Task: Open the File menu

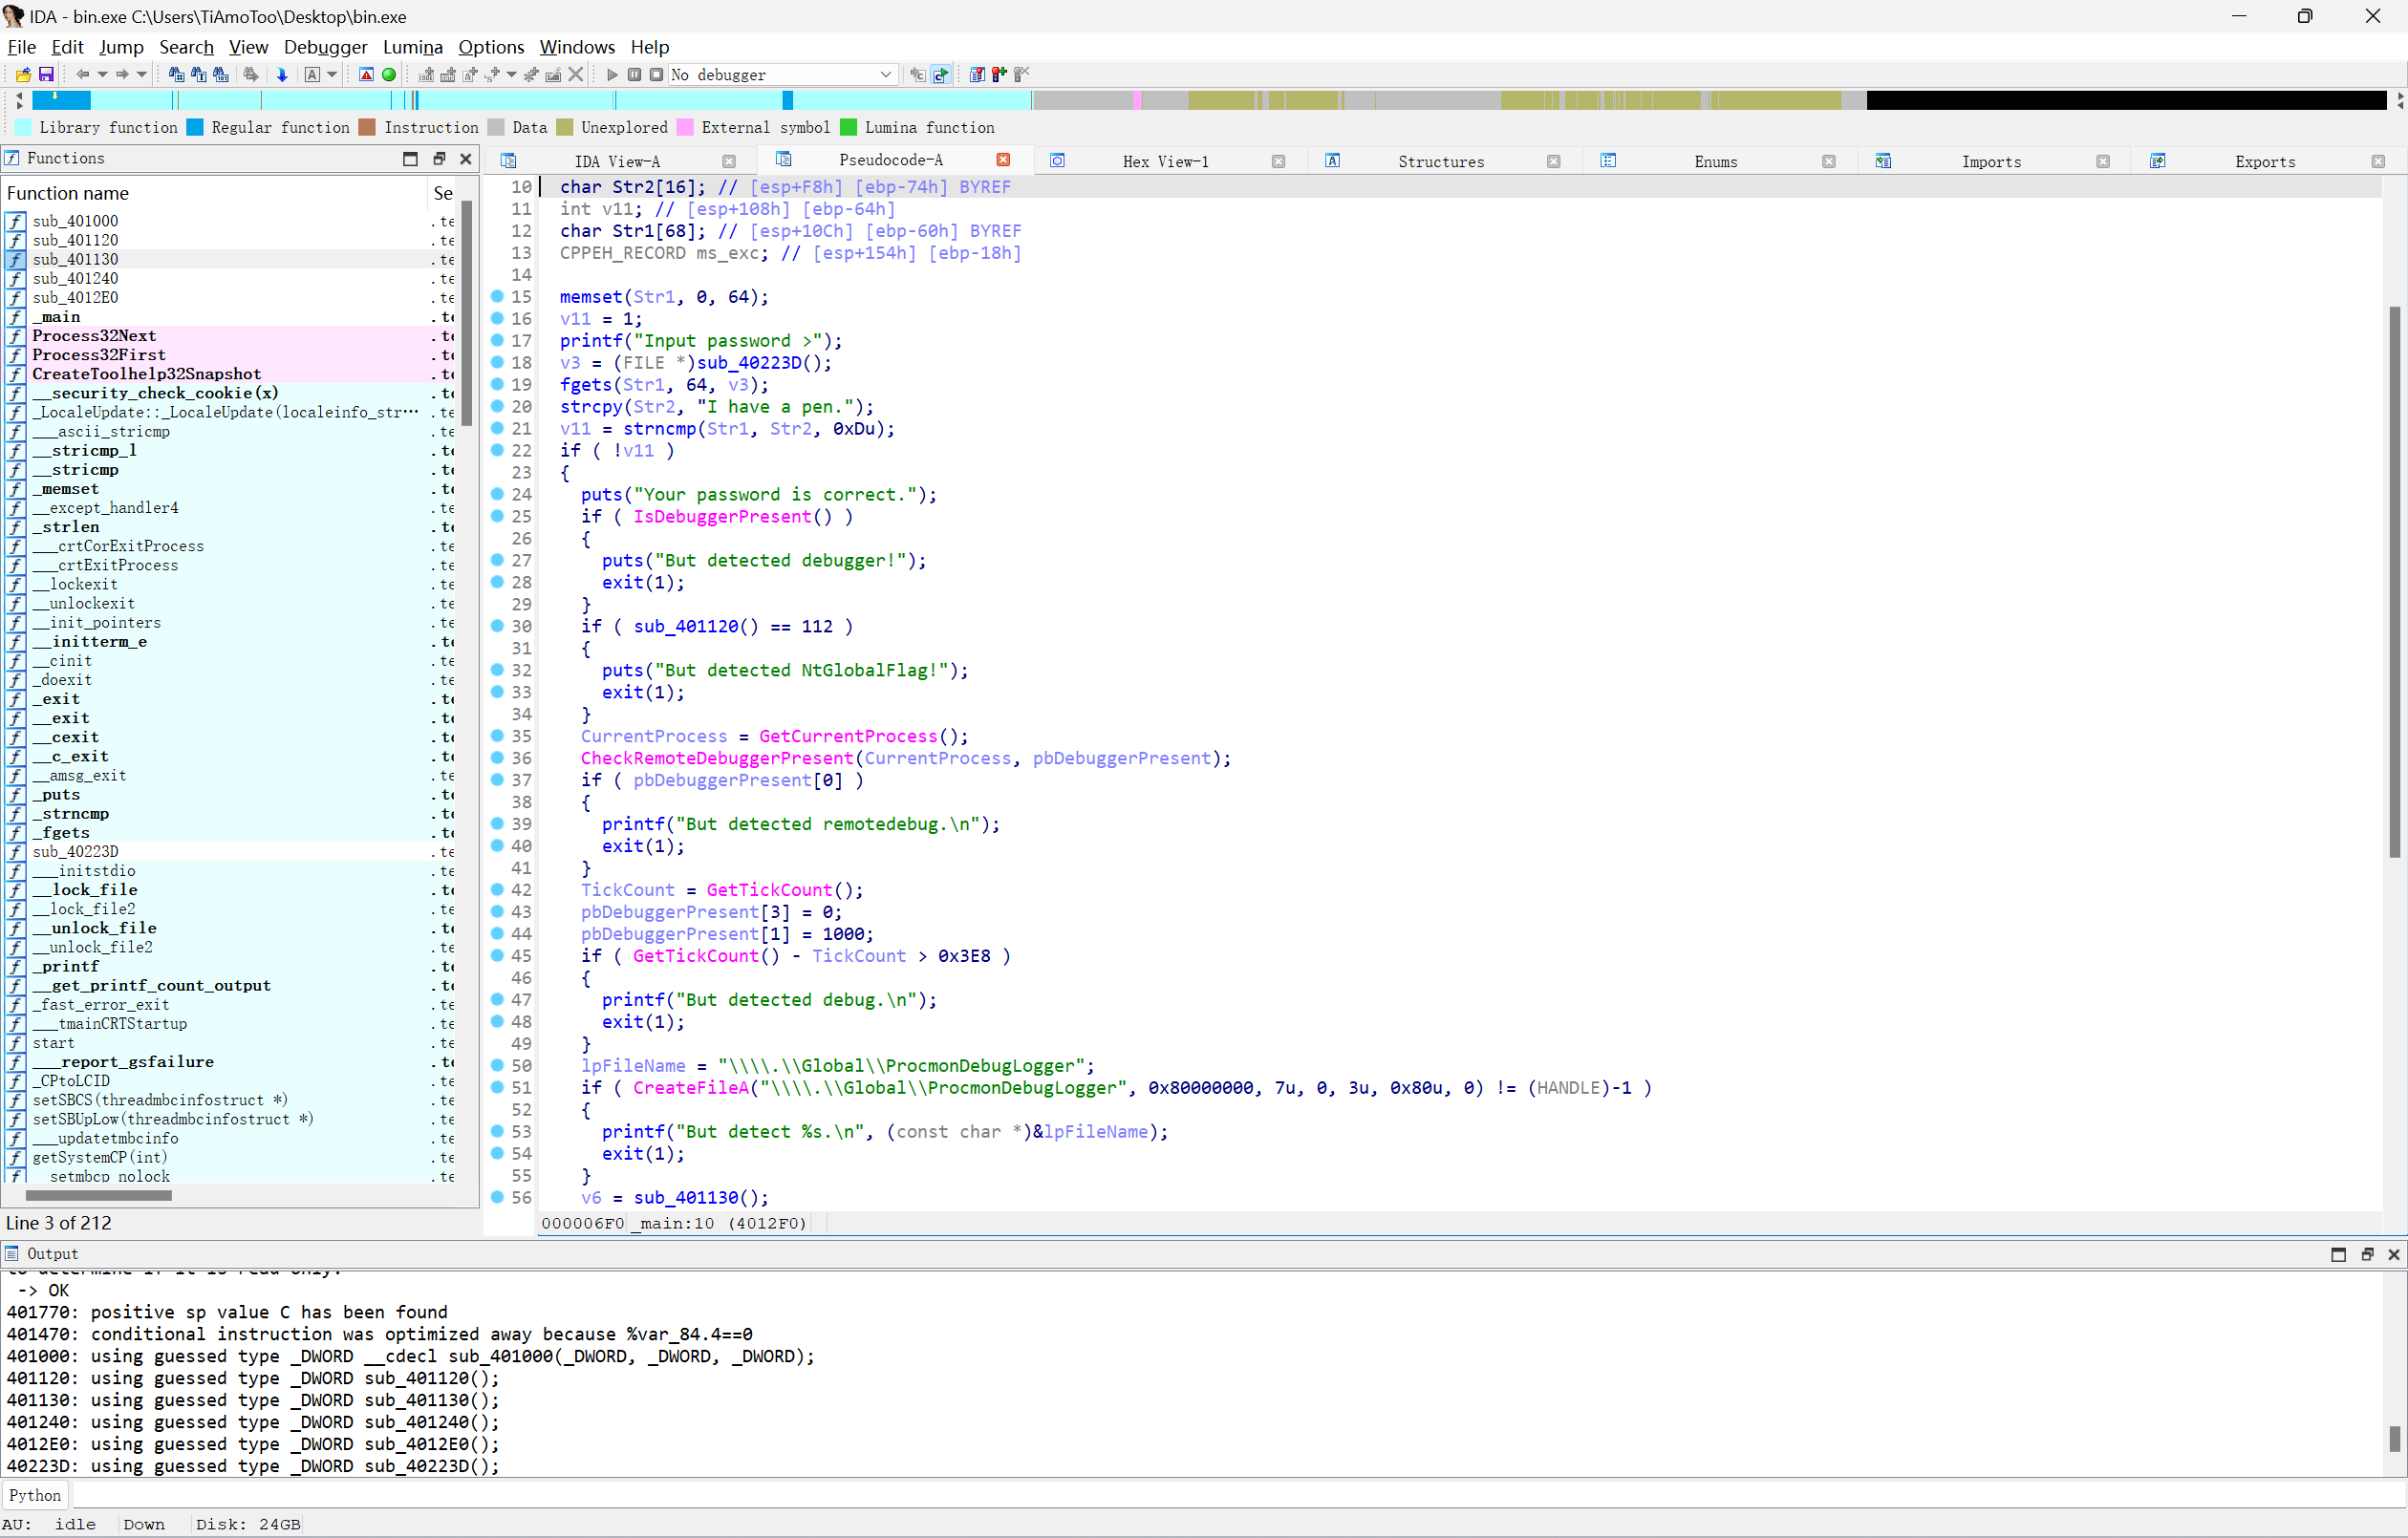Action: (x=21, y=47)
